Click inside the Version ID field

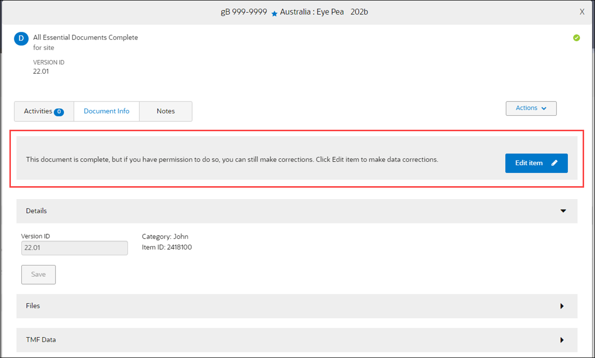pos(74,248)
